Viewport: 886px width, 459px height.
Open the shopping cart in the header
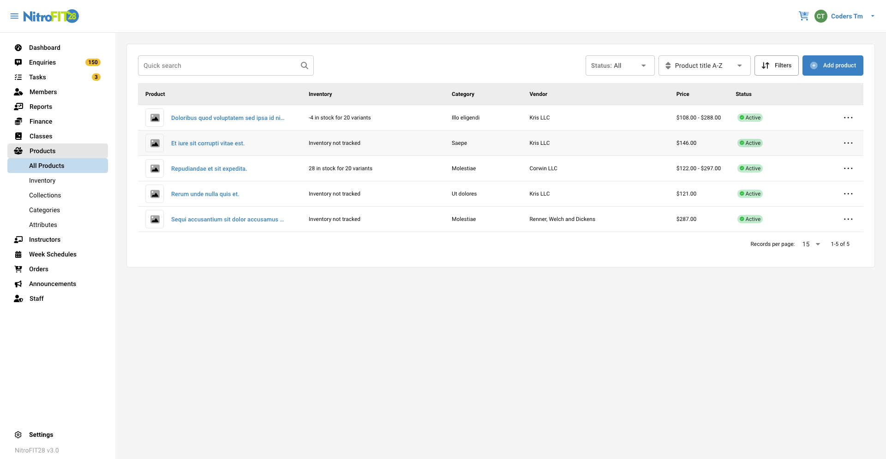[804, 16]
